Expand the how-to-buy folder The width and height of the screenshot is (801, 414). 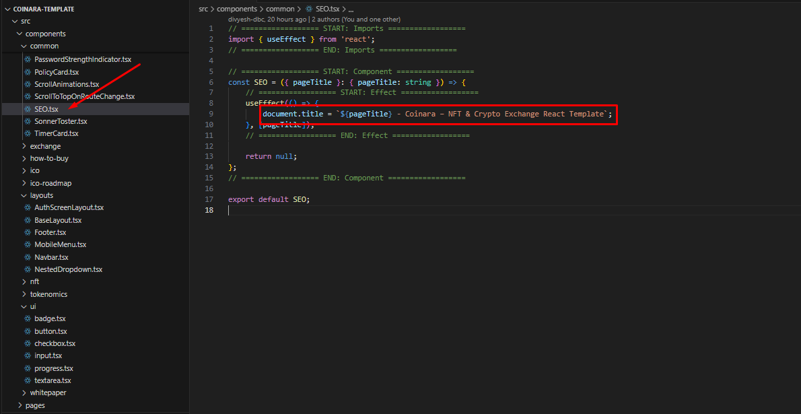(x=24, y=158)
